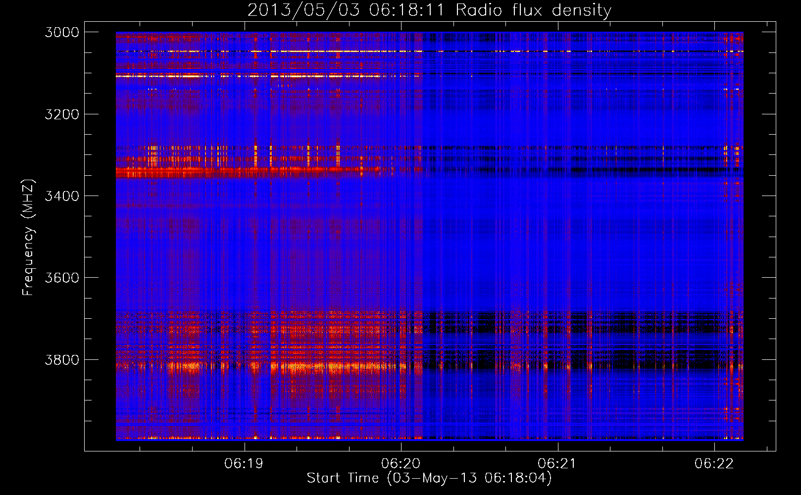Click the 'Frequency (MHZ)' axis title

click(x=29, y=237)
